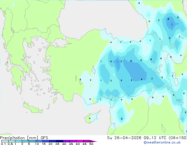Image resolution: width=187 pixels, height=145 pixels.
Task: Click the legend swatch between 1 and 2
Action: (x=19, y=141)
